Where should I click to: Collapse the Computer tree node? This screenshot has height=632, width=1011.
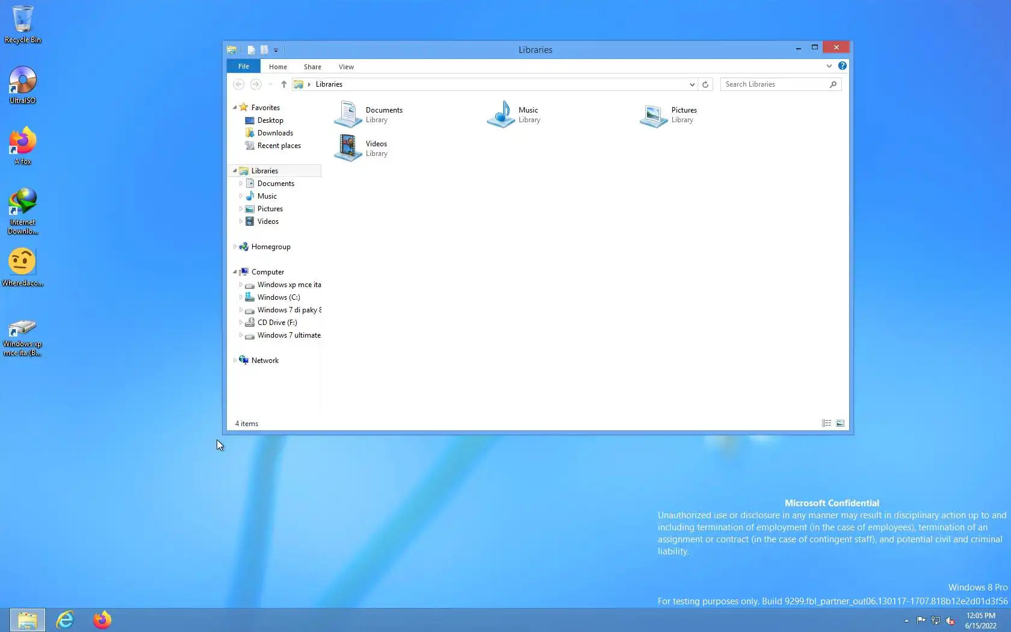(235, 272)
